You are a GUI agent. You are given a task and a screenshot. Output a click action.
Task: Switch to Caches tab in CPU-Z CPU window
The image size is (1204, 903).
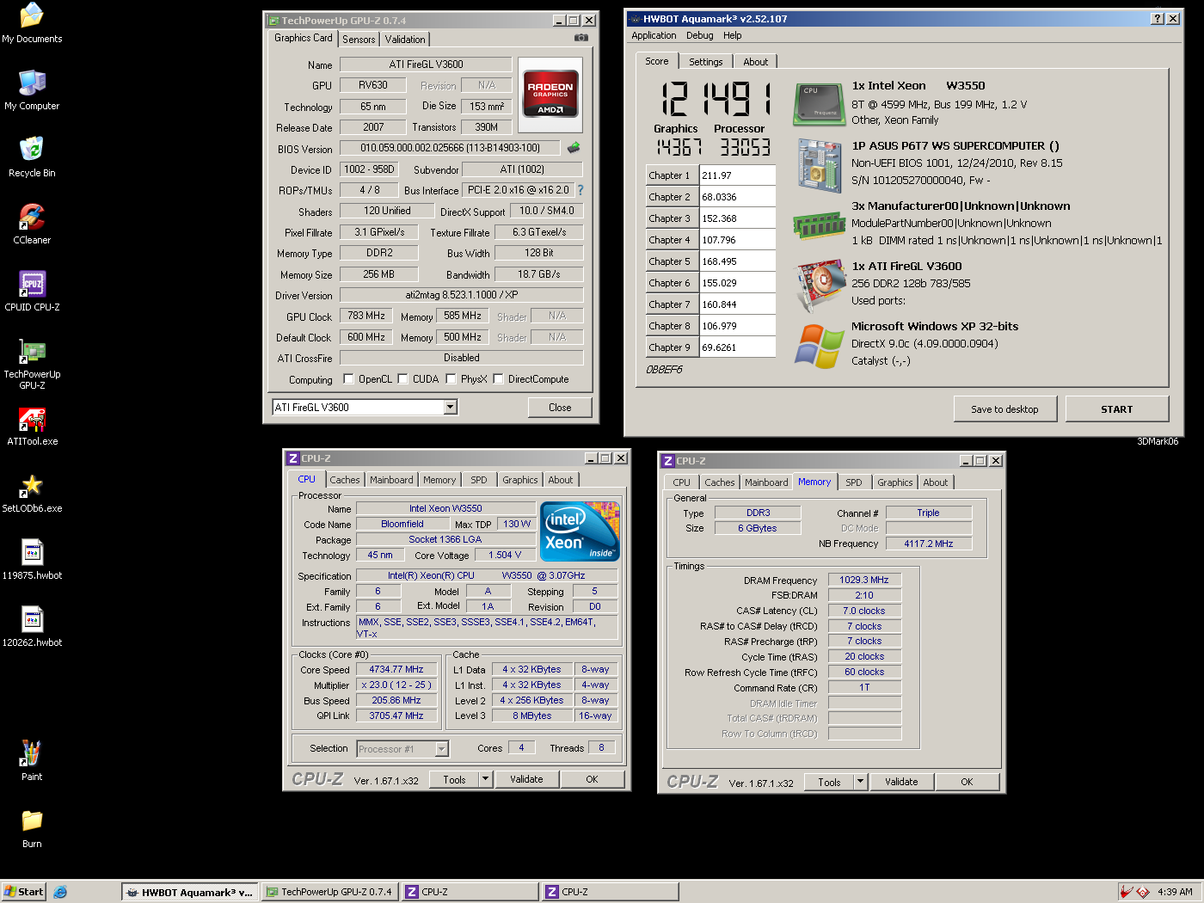(345, 480)
